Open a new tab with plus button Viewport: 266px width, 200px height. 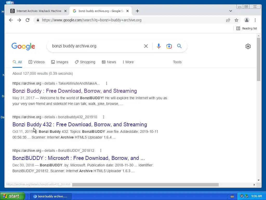(137, 11)
